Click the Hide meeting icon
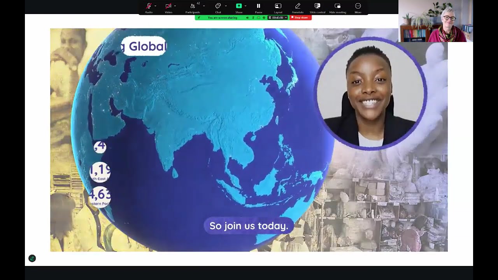498x280 pixels. (338, 6)
